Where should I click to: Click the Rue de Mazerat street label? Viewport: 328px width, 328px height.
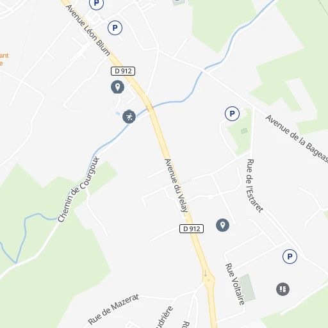coord(113,309)
